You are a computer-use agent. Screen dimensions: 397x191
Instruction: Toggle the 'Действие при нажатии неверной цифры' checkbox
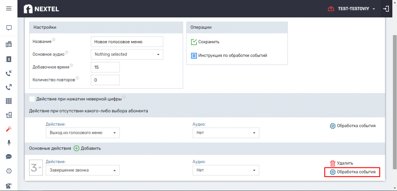point(32,99)
